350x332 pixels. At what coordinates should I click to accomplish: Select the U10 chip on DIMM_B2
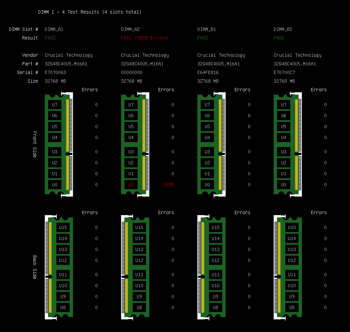pos(292,286)
